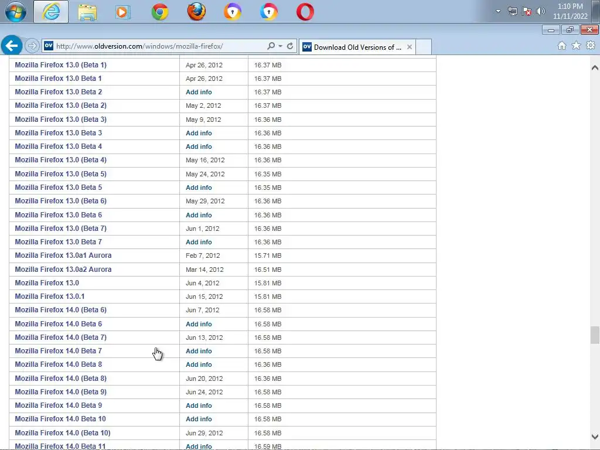This screenshot has width=600, height=450.
Task: Open the address bar autocomplete dropdown arrow
Action: (281, 46)
